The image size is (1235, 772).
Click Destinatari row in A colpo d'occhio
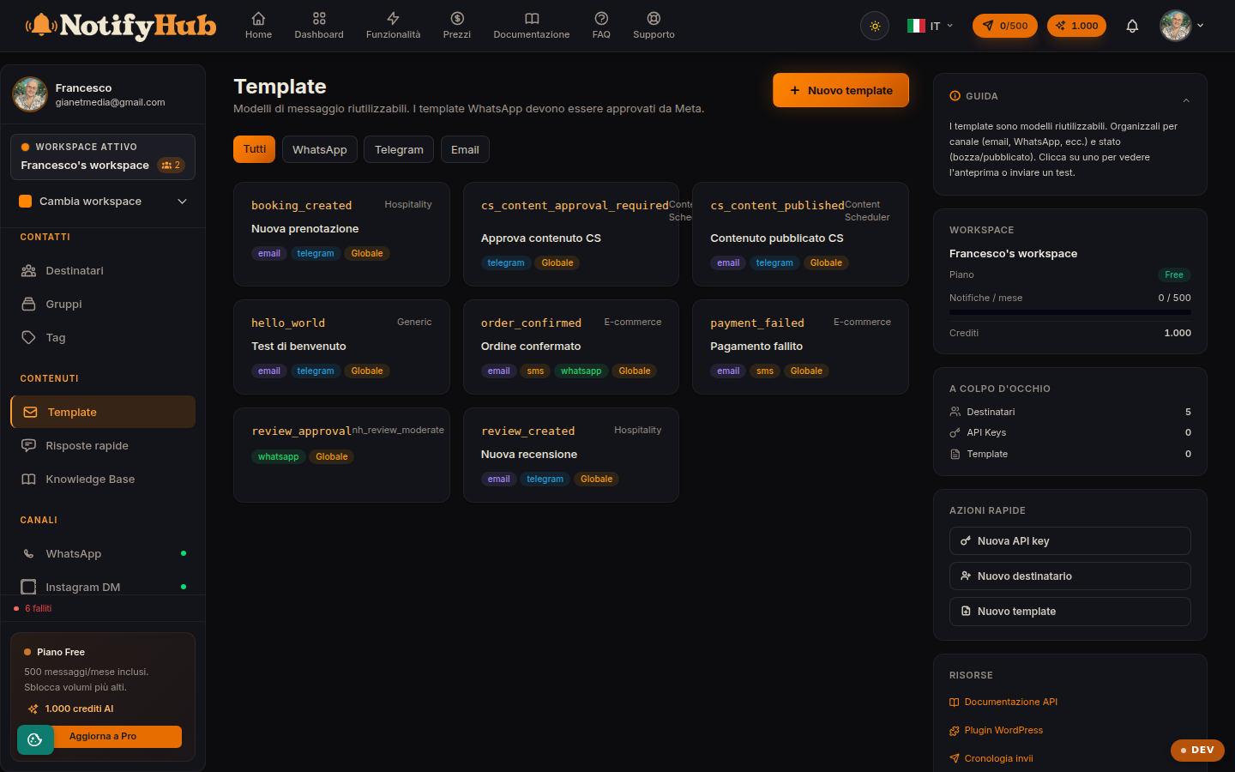point(1070,412)
